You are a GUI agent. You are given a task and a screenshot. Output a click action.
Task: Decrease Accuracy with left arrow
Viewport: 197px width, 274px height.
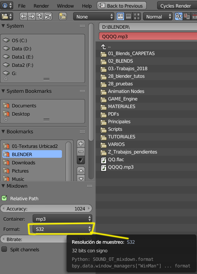[x=3, y=208]
